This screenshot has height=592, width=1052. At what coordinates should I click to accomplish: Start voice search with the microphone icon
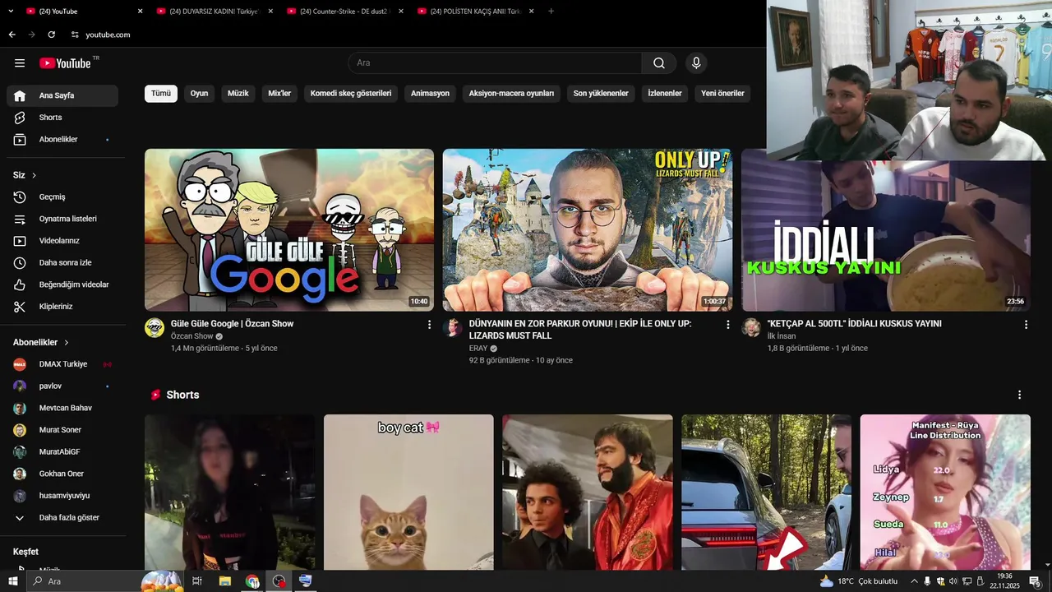coord(696,63)
